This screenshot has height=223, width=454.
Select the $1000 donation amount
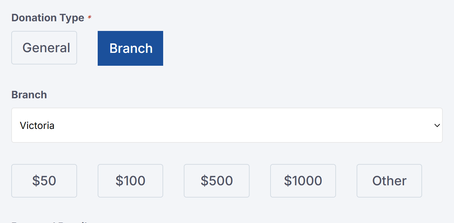(303, 181)
